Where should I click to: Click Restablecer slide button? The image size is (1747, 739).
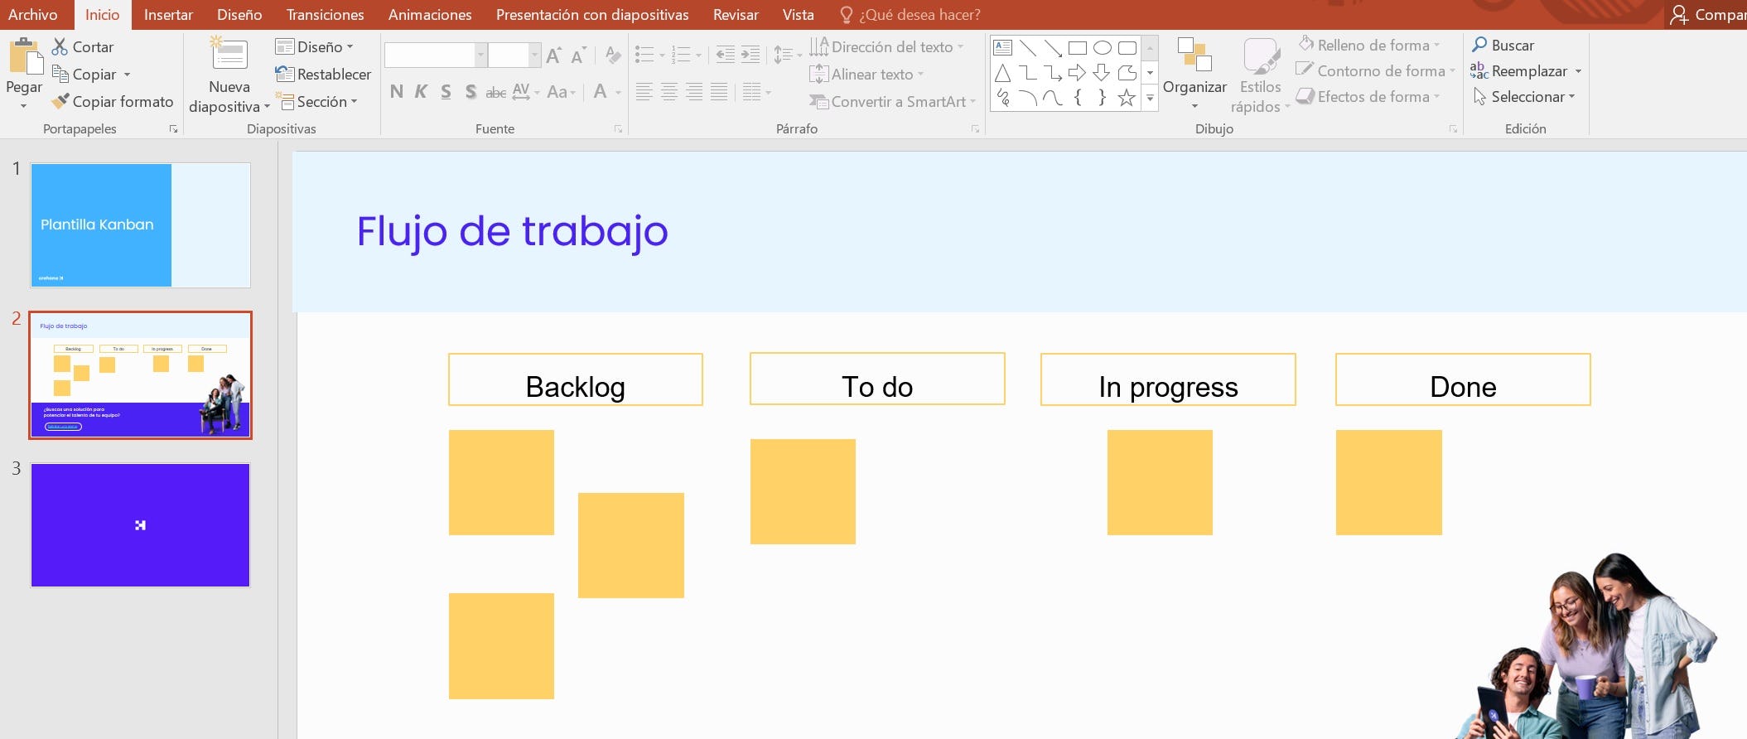click(323, 74)
